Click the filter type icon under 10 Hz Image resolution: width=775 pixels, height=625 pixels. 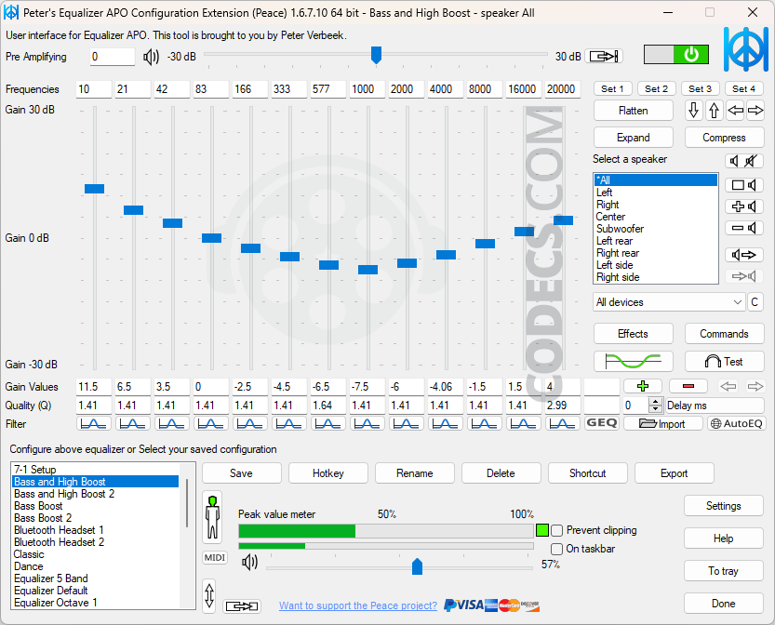(x=93, y=423)
